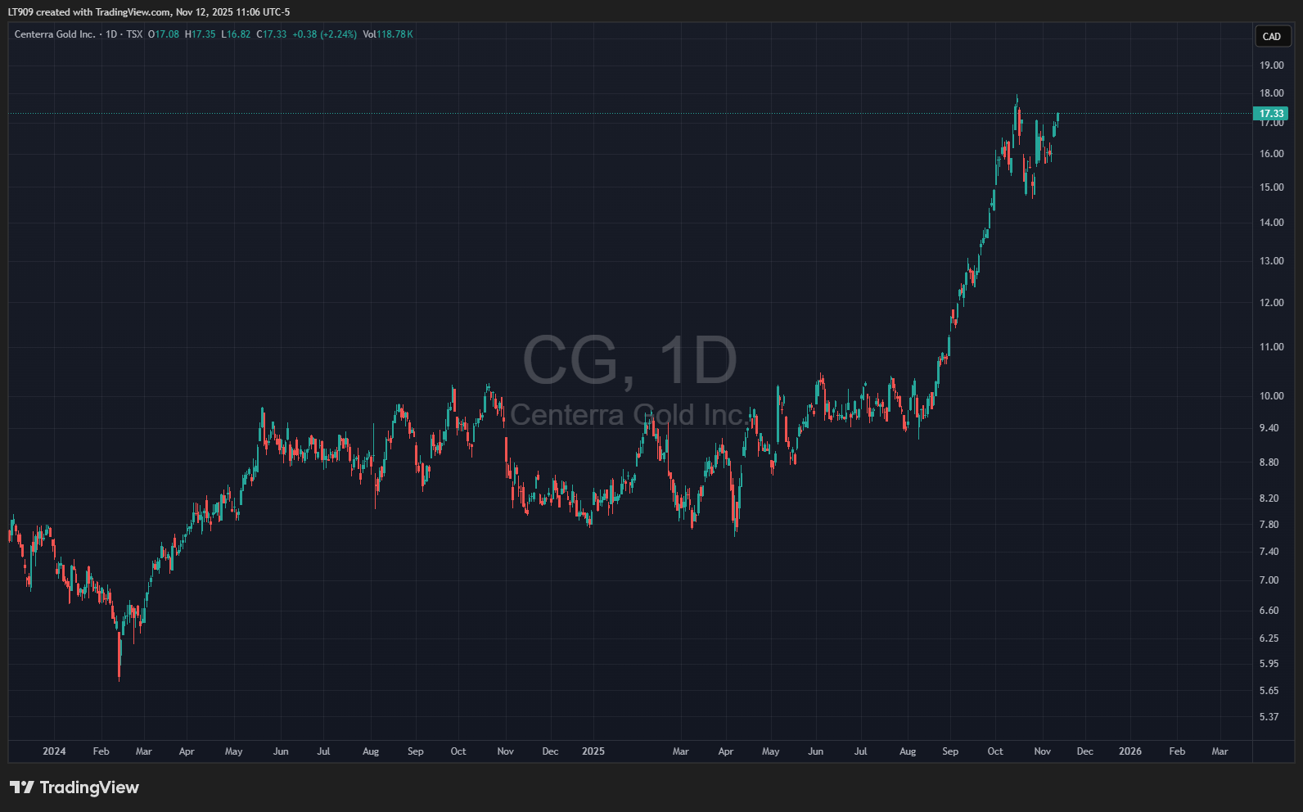The width and height of the screenshot is (1303, 812).
Task: Click the Dec label left of 2025
Action: (x=550, y=751)
